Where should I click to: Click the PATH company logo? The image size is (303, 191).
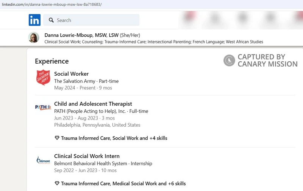[x=43, y=107]
